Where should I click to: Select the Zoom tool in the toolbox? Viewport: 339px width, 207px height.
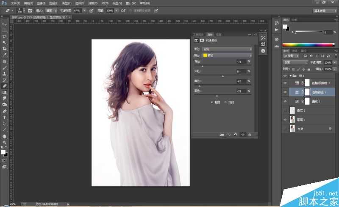pyautogui.click(x=5, y=142)
